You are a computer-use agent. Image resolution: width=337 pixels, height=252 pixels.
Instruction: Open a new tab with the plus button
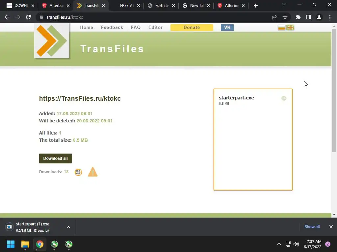click(x=255, y=6)
